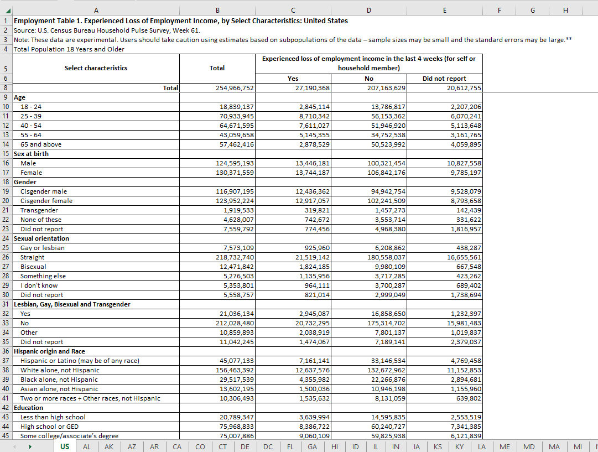Click the 'Sexual orientation' section label
Screen dimensions: 598x452
coord(41,238)
